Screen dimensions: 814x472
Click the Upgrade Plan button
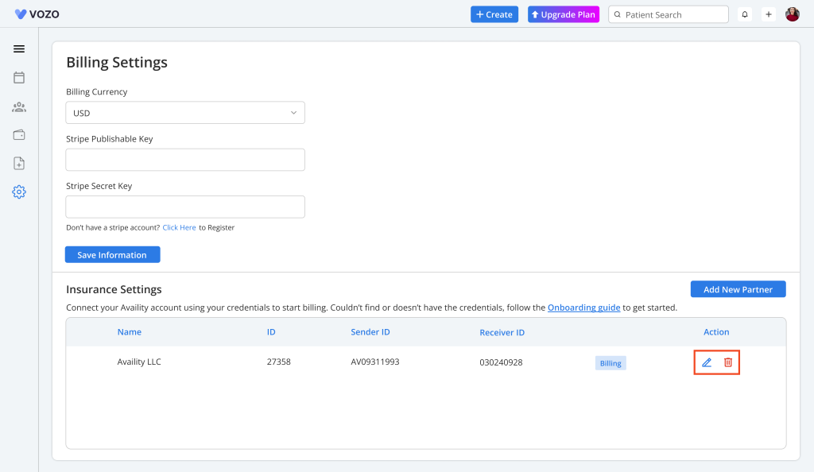[563, 14]
